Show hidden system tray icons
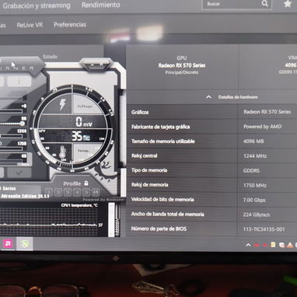Image resolution: width=297 pixels, height=297 pixels. tap(248, 245)
